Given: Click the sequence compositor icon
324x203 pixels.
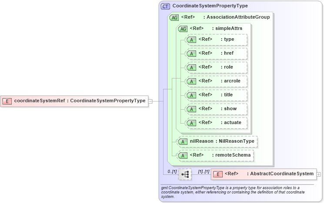Looking at the screenshot, I should [185, 174].
